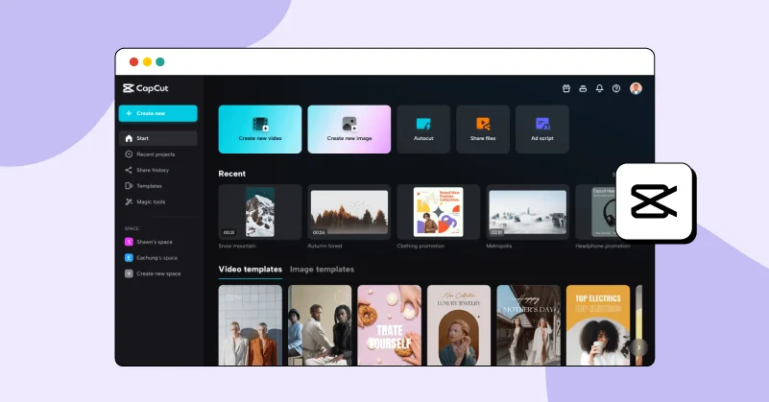Select the Top Electrics template

point(598,325)
